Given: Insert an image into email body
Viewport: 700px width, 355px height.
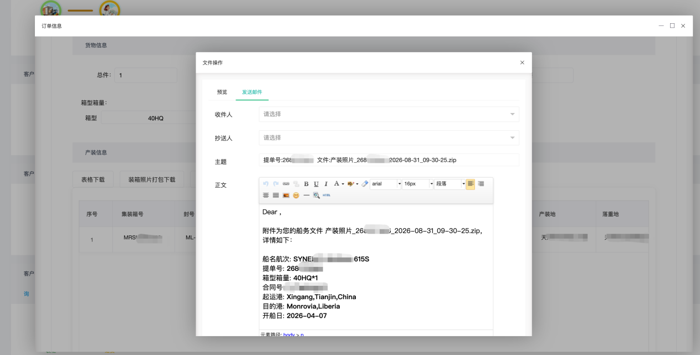Looking at the screenshot, I should click(286, 195).
